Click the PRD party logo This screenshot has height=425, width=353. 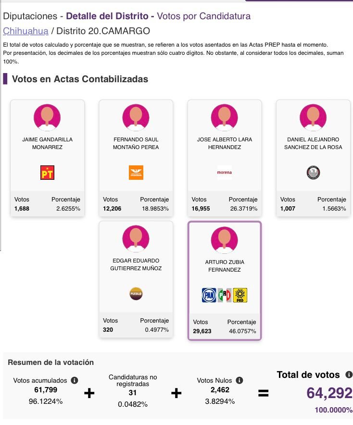[240, 295]
